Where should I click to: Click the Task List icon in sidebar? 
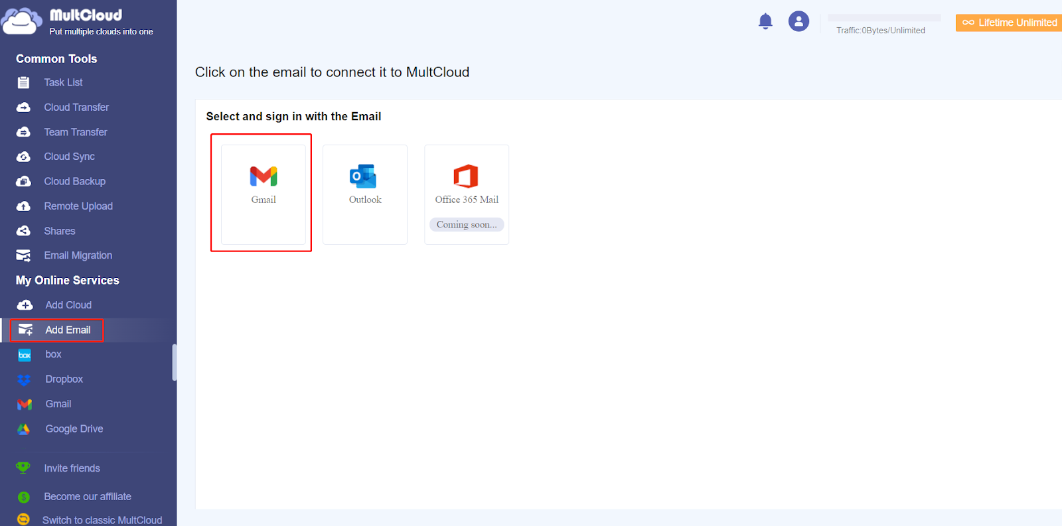(x=23, y=82)
